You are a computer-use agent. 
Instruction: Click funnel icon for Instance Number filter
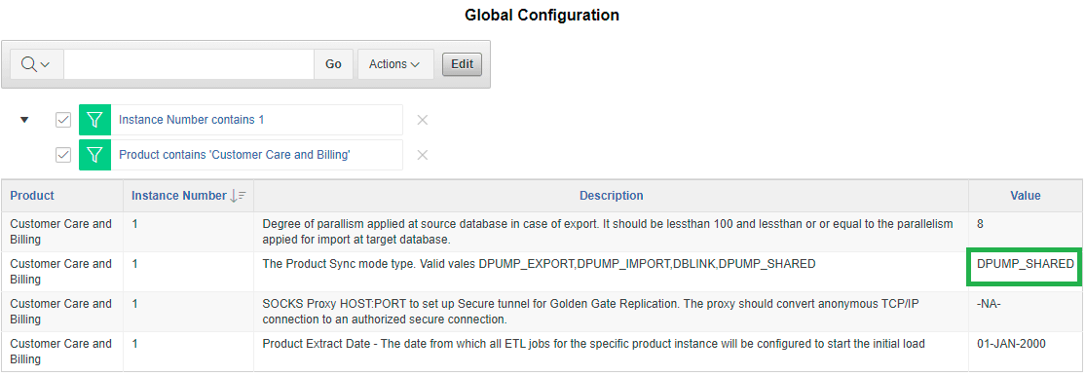pyautogui.click(x=94, y=120)
